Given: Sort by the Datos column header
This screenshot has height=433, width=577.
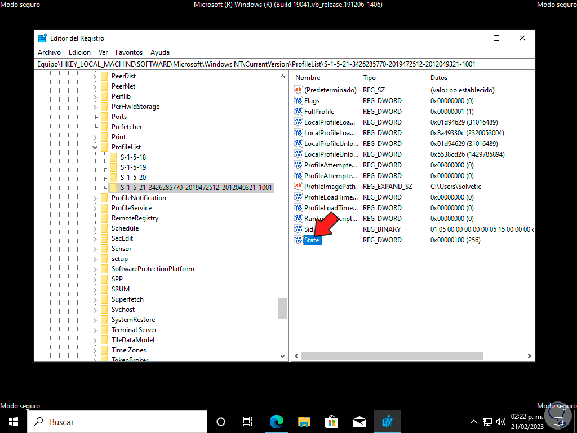Looking at the screenshot, I should tap(480, 78).
